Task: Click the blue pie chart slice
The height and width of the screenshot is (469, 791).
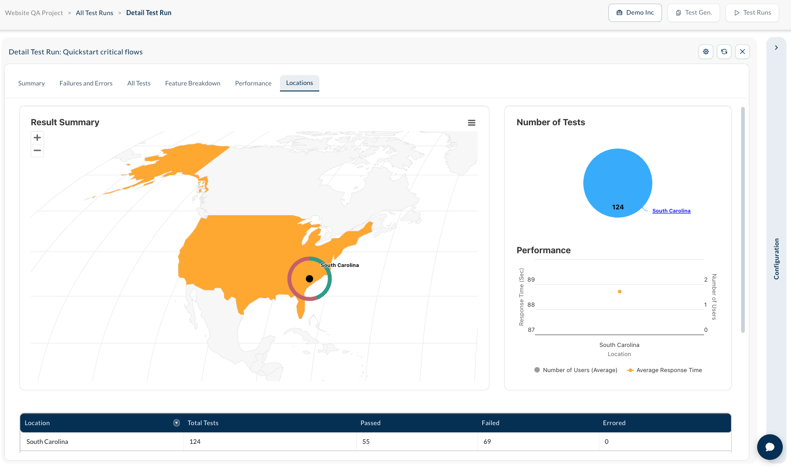Action: point(618,183)
